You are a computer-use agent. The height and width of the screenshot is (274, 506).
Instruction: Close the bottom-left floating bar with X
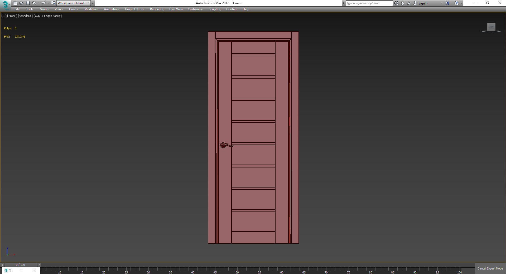click(34, 271)
